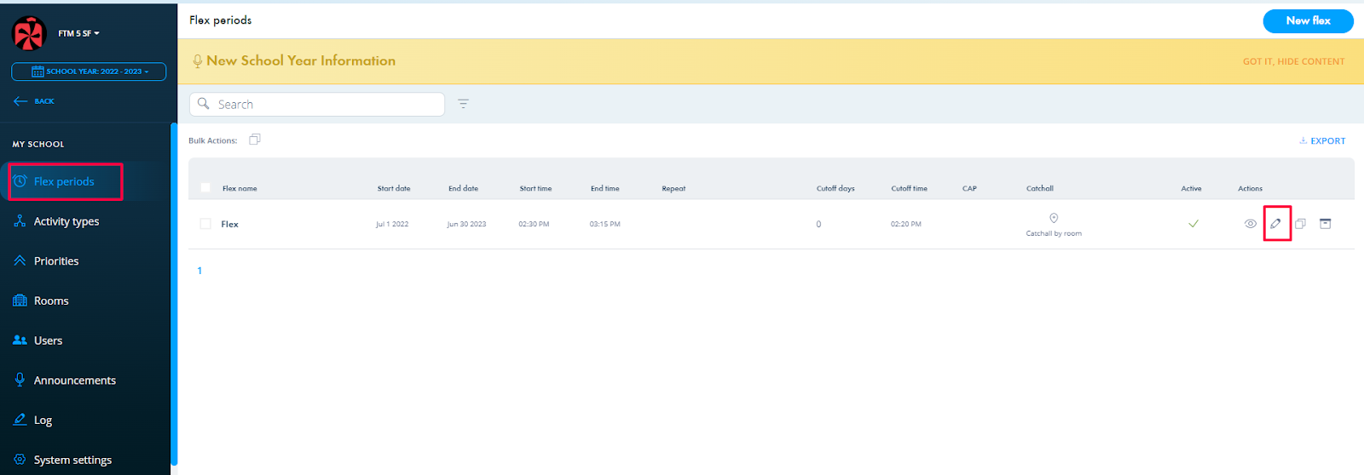Select the Flex row checkbox

[205, 224]
